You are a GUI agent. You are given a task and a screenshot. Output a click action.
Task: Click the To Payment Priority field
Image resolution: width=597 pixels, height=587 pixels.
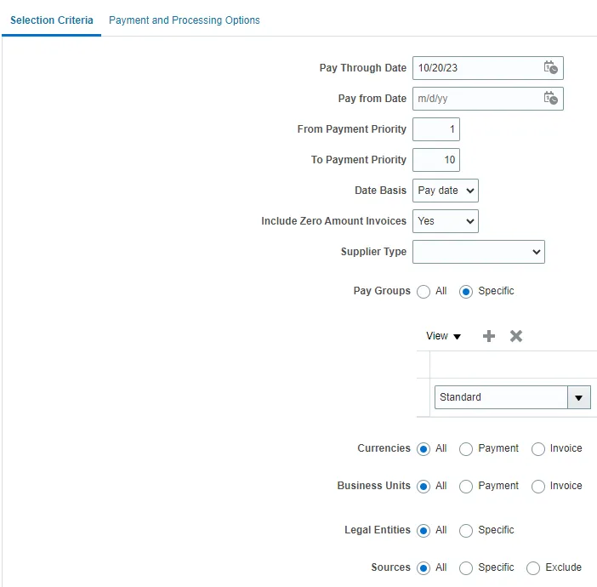(435, 160)
